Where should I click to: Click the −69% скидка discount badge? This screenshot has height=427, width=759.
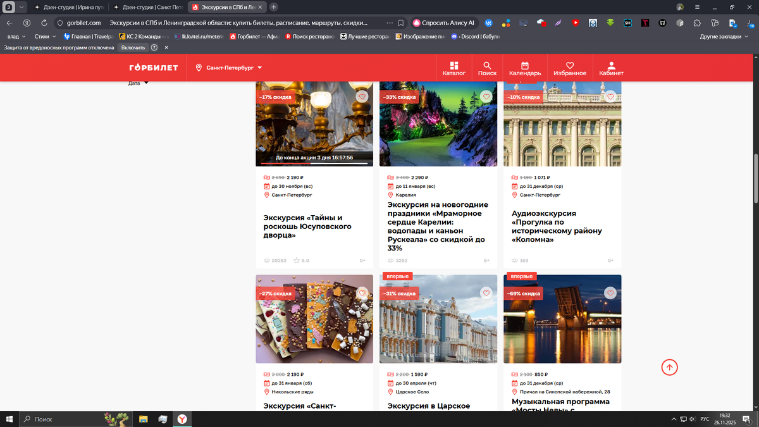[x=524, y=294]
